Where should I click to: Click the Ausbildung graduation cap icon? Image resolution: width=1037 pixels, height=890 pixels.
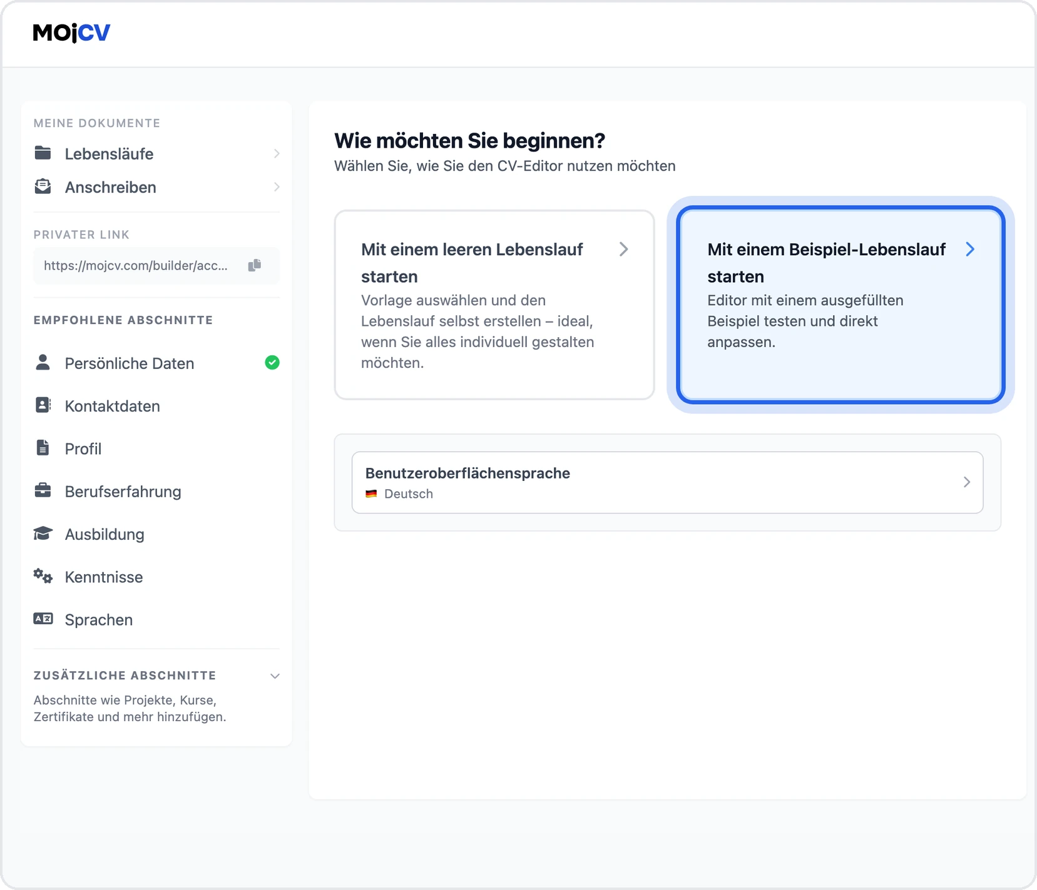[43, 533]
